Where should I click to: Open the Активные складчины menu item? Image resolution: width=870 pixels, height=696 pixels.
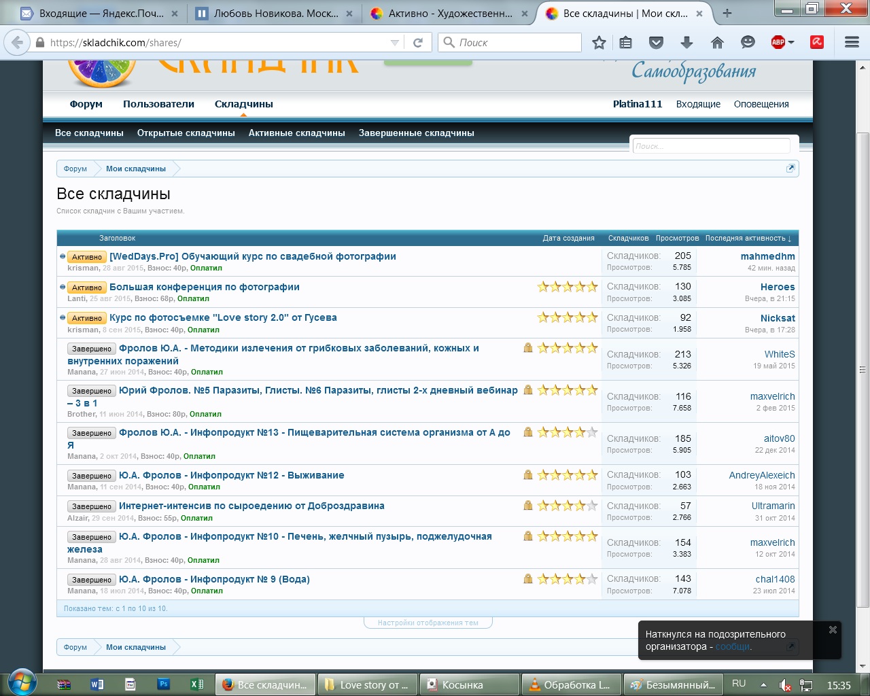click(296, 133)
